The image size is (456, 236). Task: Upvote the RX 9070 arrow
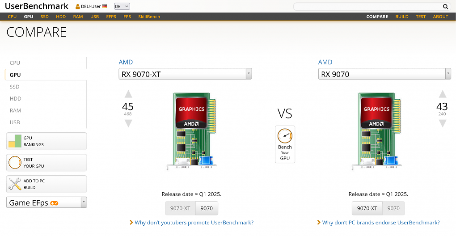(442, 94)
